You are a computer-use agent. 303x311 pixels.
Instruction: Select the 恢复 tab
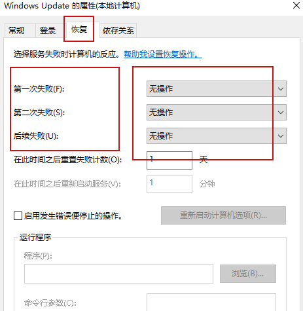tap(79, 29)
